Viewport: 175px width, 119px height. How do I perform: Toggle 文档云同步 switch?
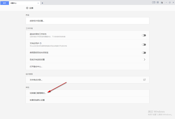tap(144, 45)
